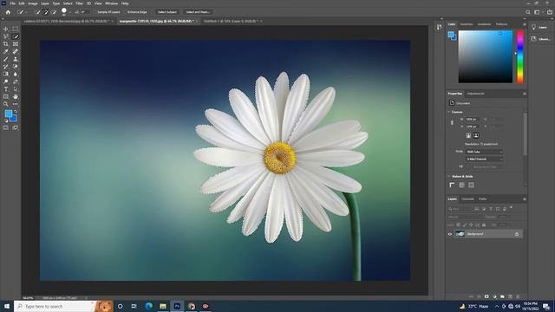Select the Lasso tool in the toolbox
This screenshot has width=555, height=312.
click(x=6, y=36)
